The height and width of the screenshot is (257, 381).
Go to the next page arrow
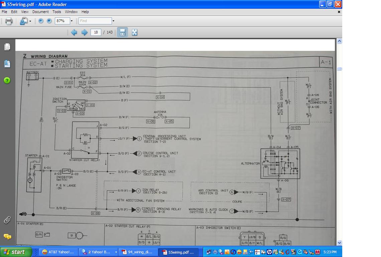pos(85,32)
